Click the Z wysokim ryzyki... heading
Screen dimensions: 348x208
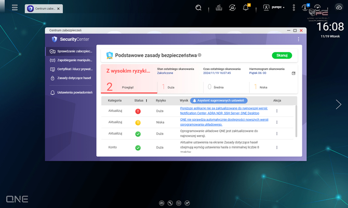pyautogui.click(x=128, y=71)
